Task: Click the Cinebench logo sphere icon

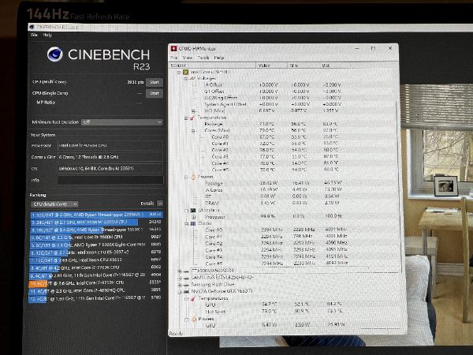Action: tap(55, 54)
